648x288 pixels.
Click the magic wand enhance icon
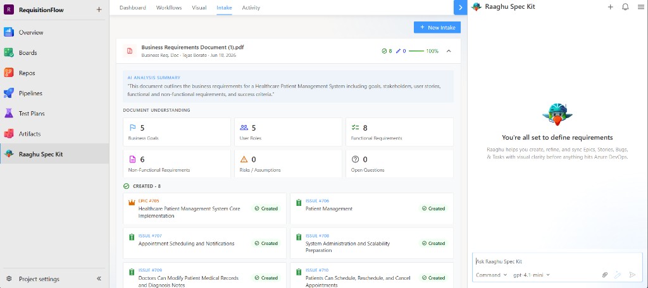pos(618,275)
